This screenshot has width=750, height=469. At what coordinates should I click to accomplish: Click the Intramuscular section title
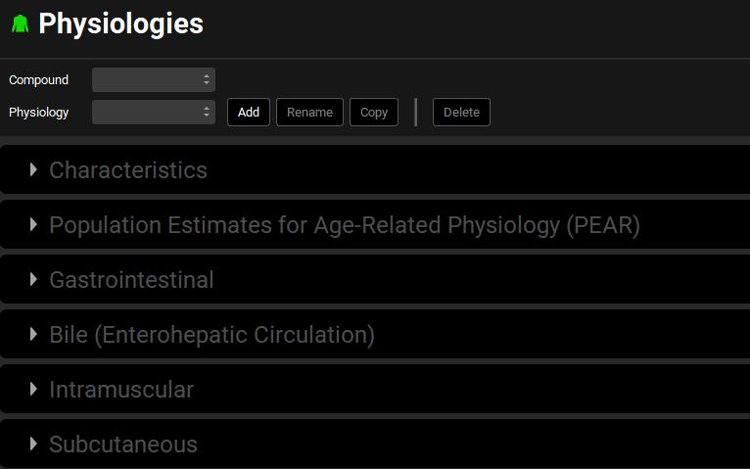tap(121, 390)
